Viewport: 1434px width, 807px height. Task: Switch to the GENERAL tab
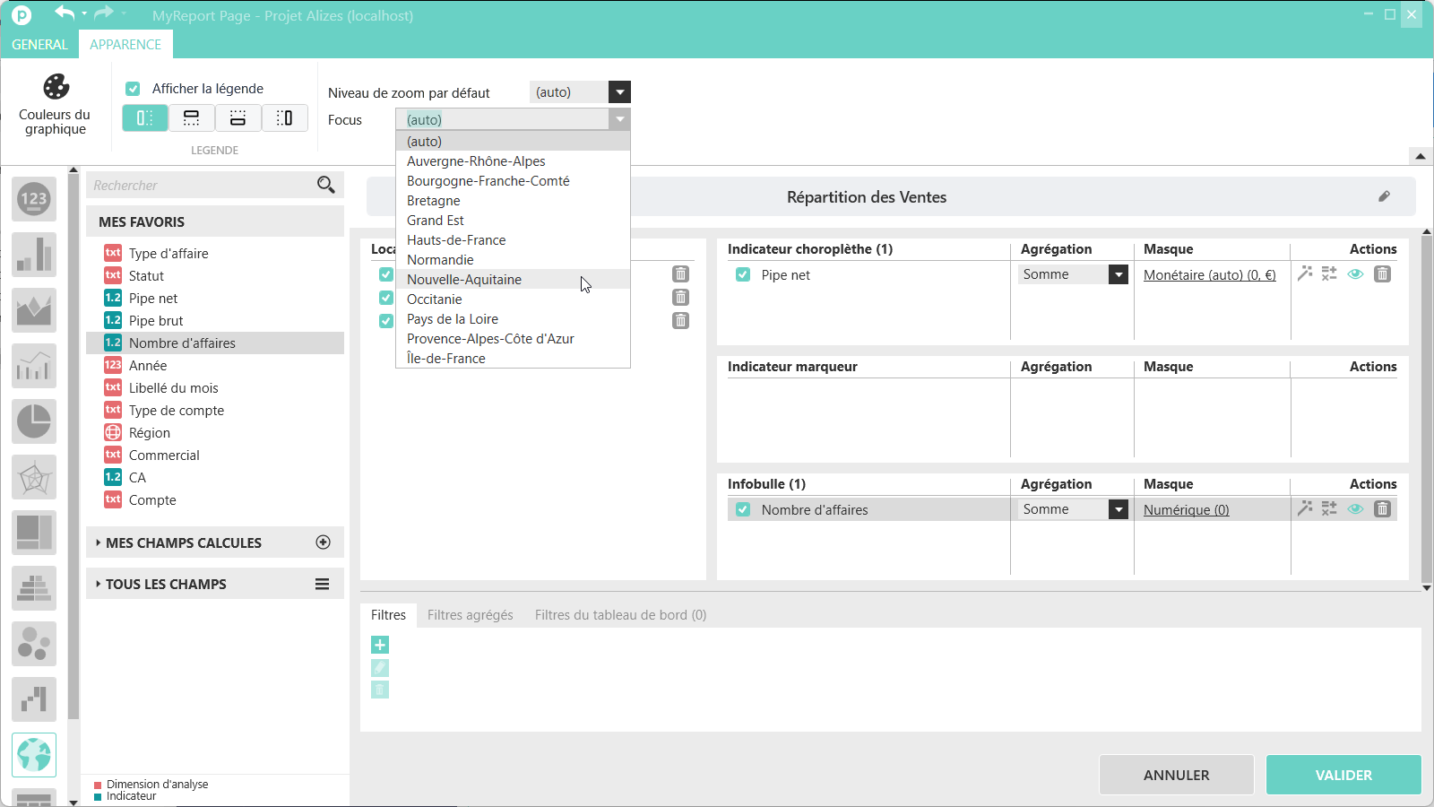coord(39,44)
